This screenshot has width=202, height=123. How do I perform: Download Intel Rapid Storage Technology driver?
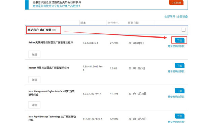point(179,116)
